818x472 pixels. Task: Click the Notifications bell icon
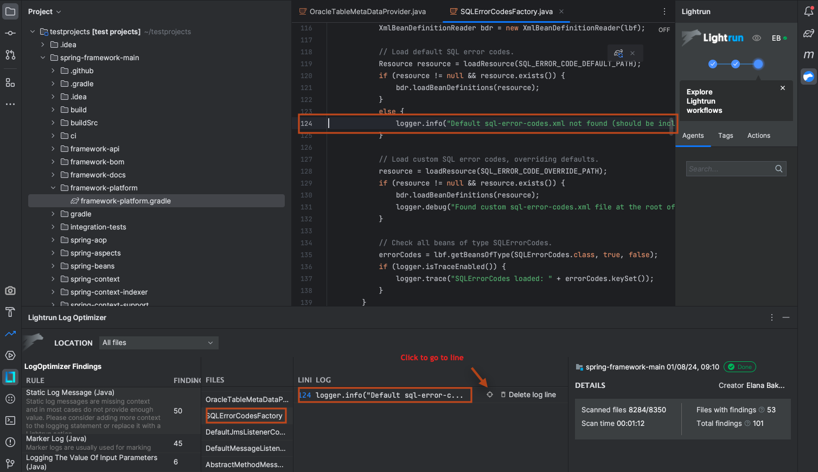pos(808,11)
